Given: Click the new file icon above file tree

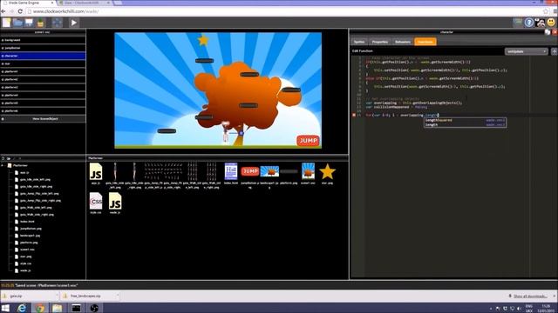Looking at the screenshot, I should pos(3,158).
